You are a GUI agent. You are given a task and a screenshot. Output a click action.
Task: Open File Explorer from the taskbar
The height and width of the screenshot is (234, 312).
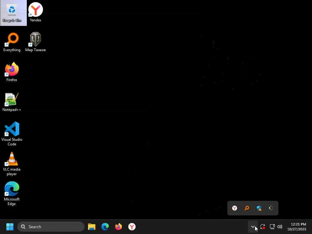point(92,227)
